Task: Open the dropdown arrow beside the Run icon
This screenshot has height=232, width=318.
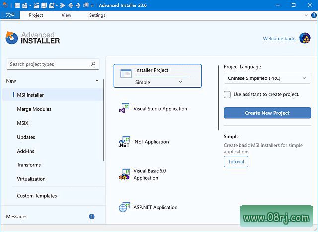Action: pos(57,5)
